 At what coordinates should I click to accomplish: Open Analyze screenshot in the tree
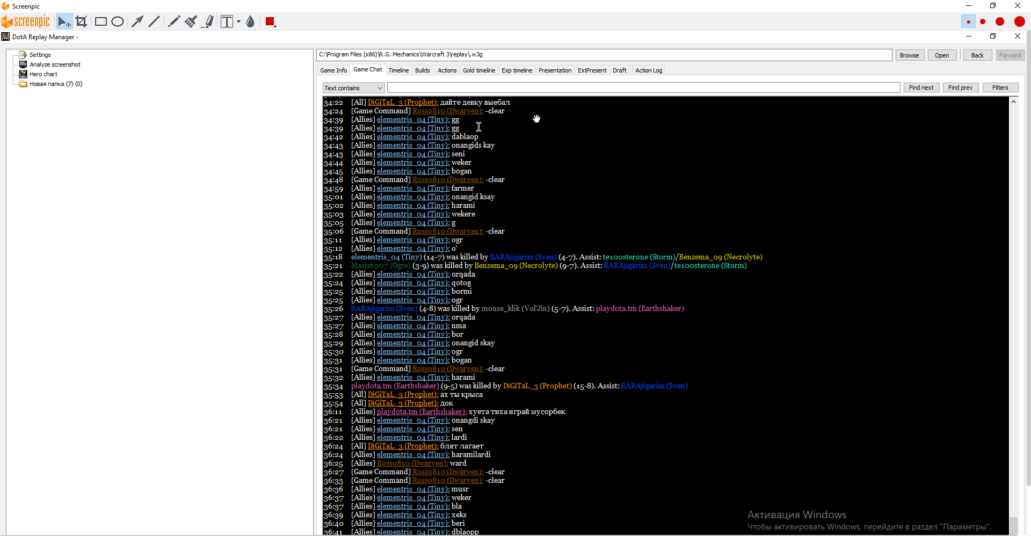pos(55,64)
